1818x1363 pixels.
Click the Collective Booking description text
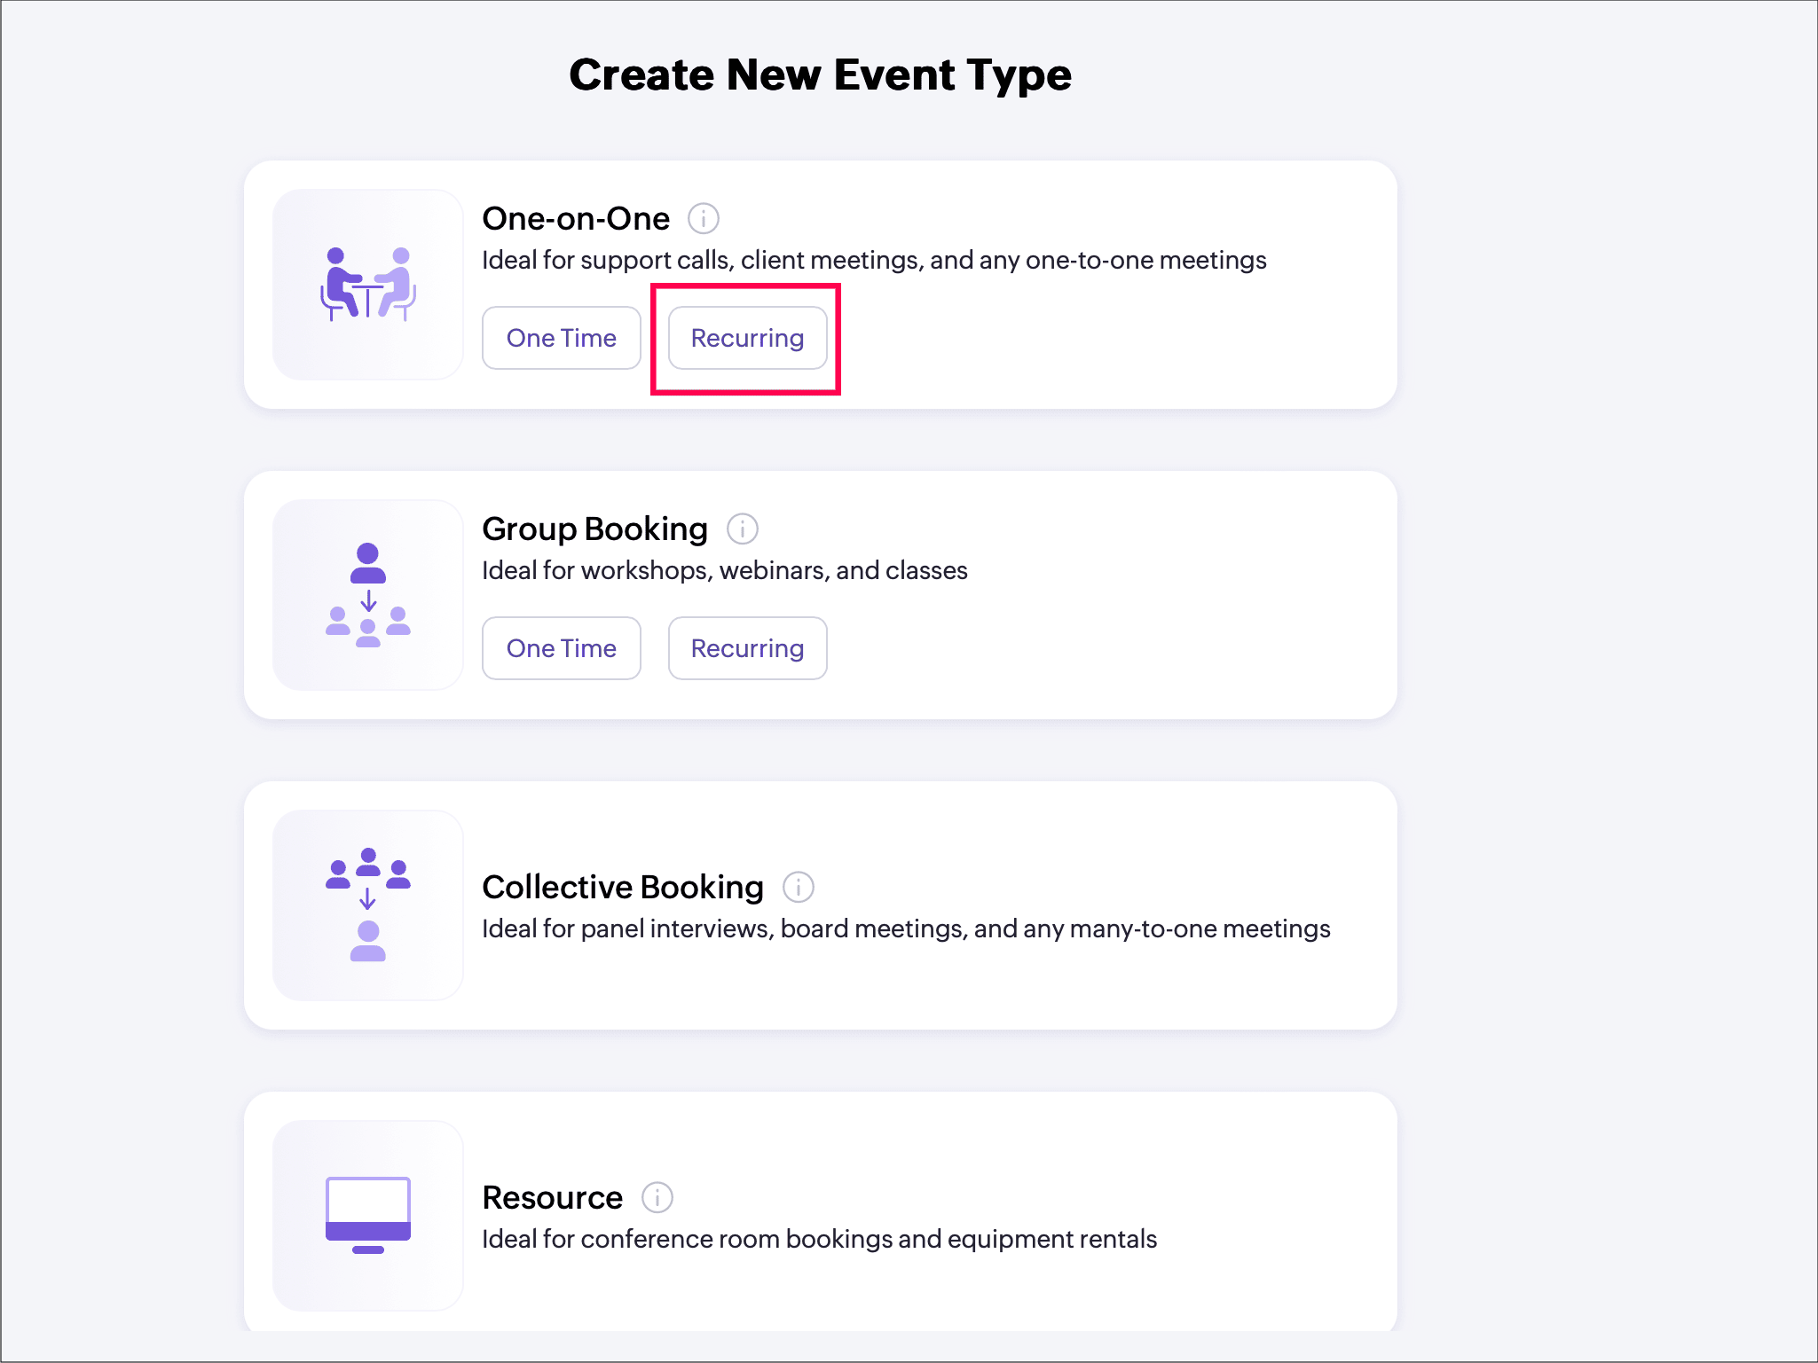pos(905,929)
